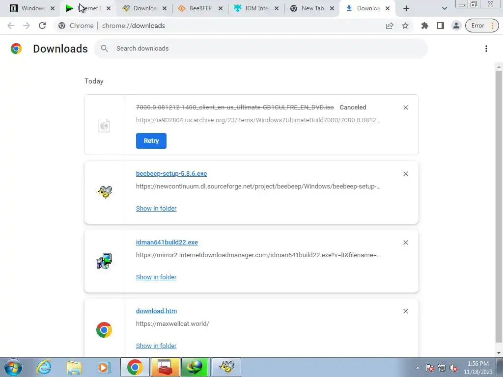
Task: Remove idman641build22 download from list
Action: click(x=405, y=242)
